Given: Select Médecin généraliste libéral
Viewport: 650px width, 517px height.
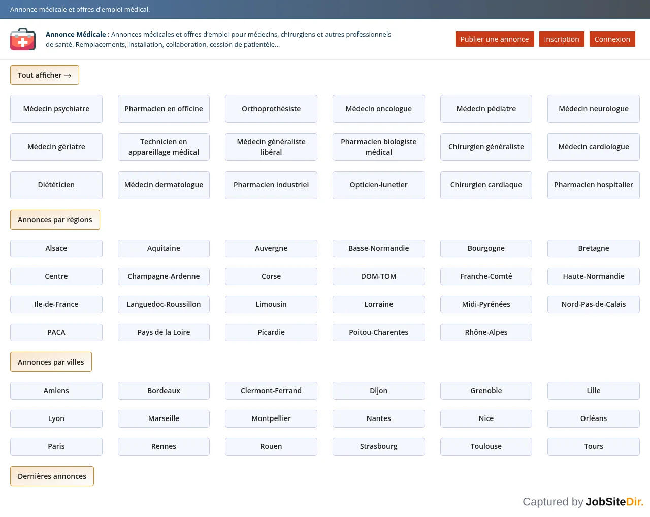Looking at the screenshot, I should pyautogui.click(x=271, y=147).
